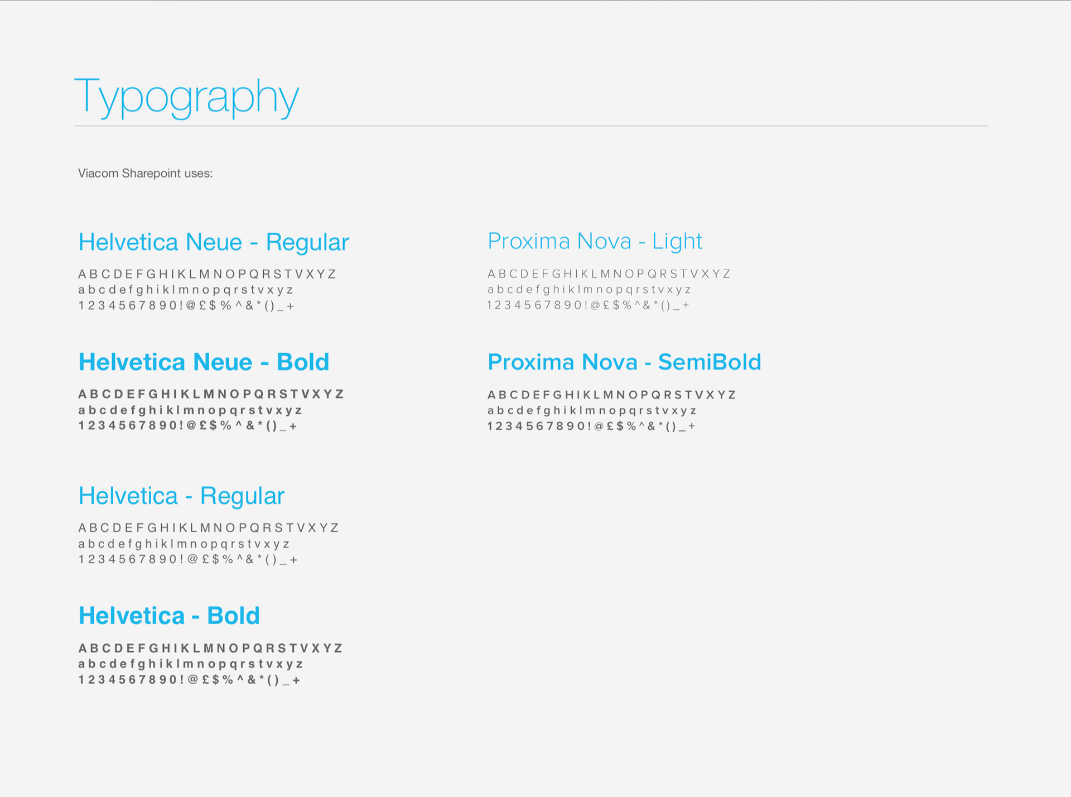Click numerals line under Helvetica Neue Bold
Screen dimensions: 1071x797
point(187,426)
